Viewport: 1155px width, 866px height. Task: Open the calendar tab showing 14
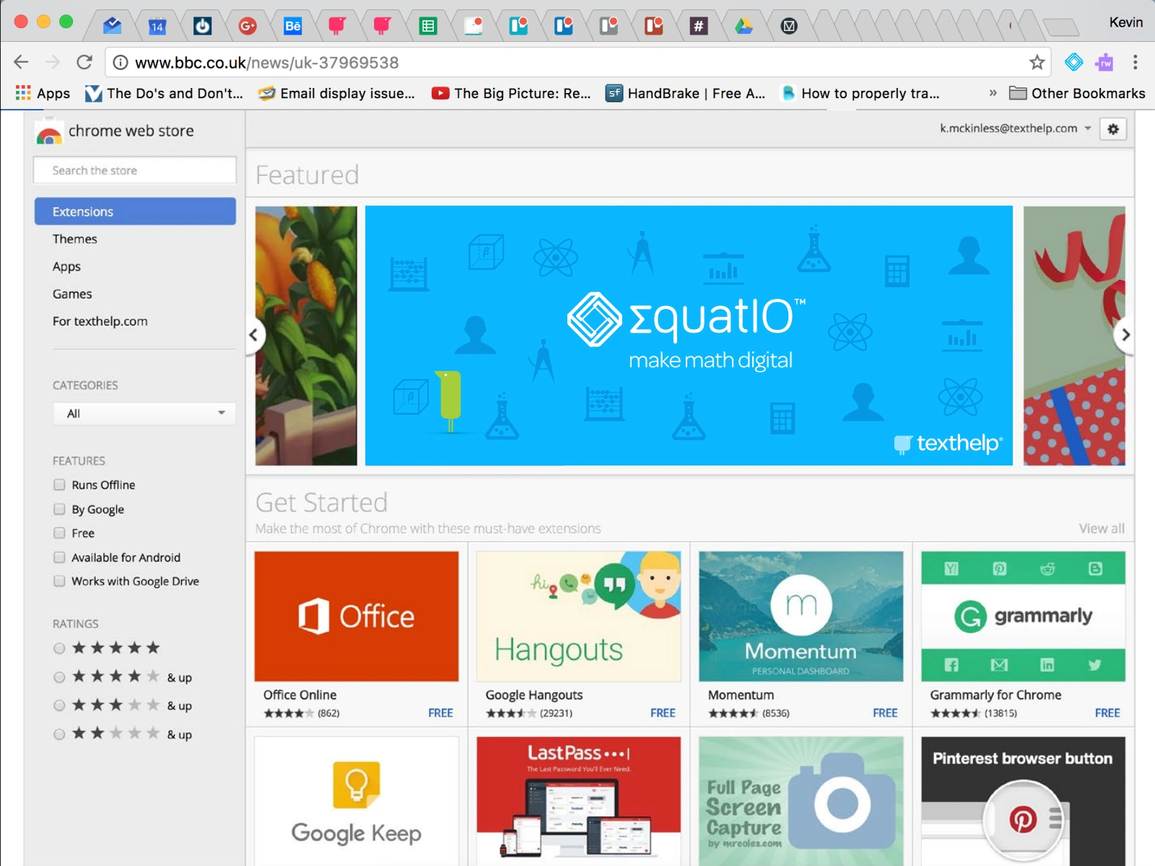click(157, 27)
